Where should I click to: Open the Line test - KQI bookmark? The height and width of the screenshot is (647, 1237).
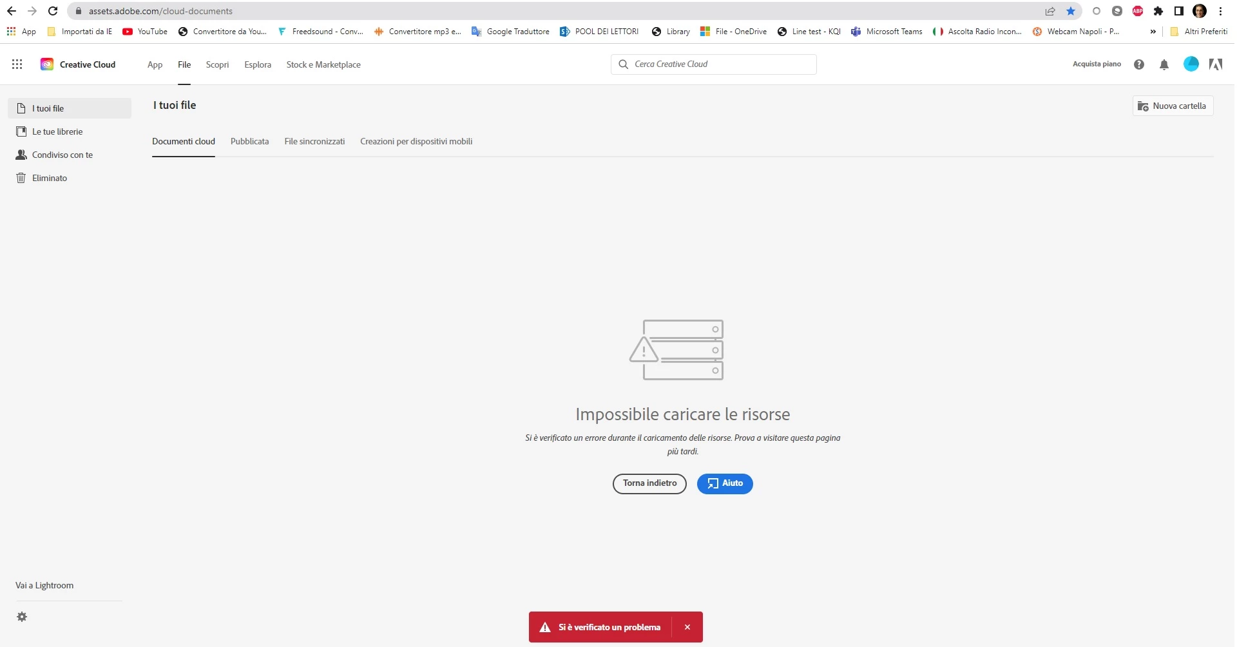[x=809, y=32]
